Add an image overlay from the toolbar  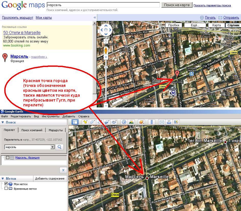coord(107,122)
